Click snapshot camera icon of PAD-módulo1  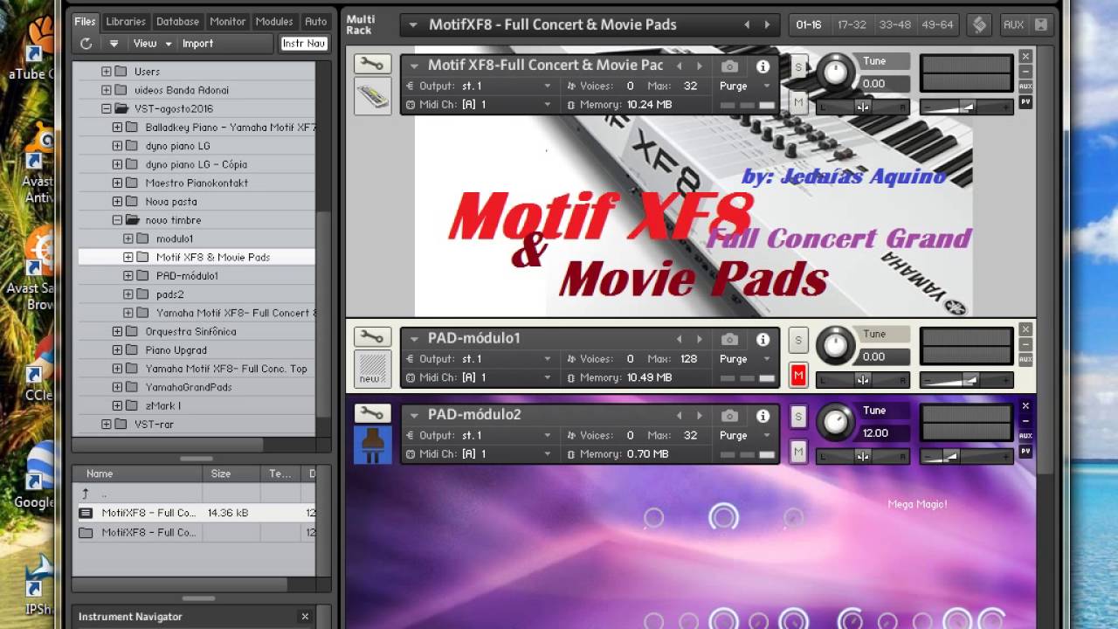click(x=730, y=339)
